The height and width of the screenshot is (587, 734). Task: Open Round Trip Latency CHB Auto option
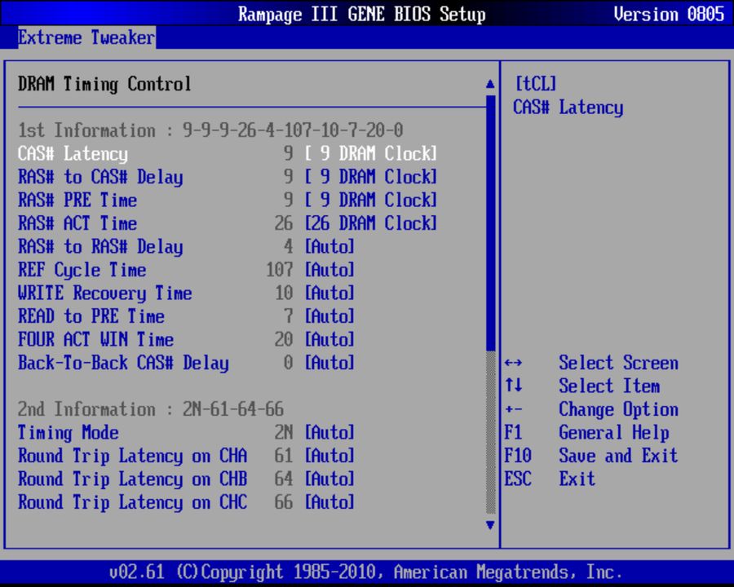329,479
